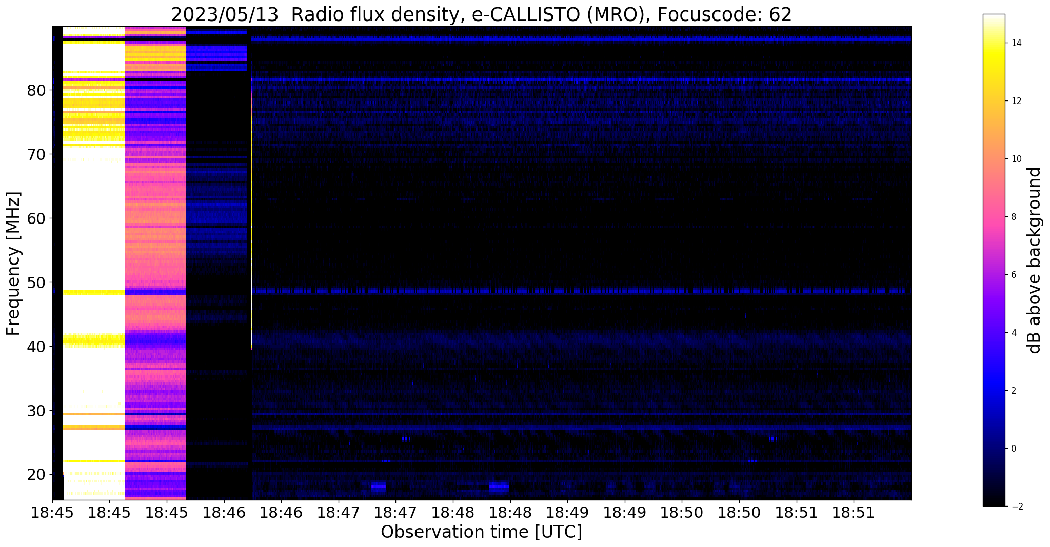Click the 20 tick on frequency axis
The width and height of the screenshot is (1050, 547).
click(36, 475)
